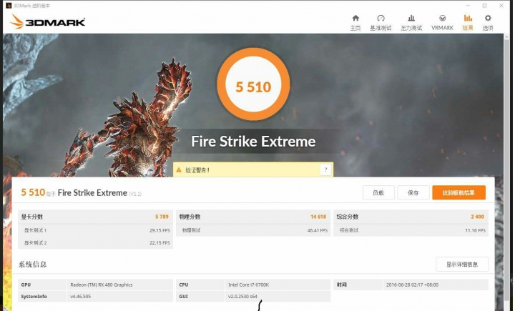515x311 pixels.
Task: Click the validation warning (验证警告) banner
Action: coord(253,169)
